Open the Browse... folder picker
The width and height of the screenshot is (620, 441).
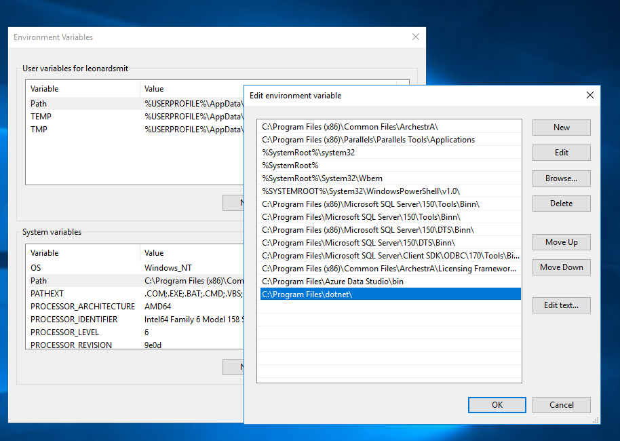coord(561,178)
